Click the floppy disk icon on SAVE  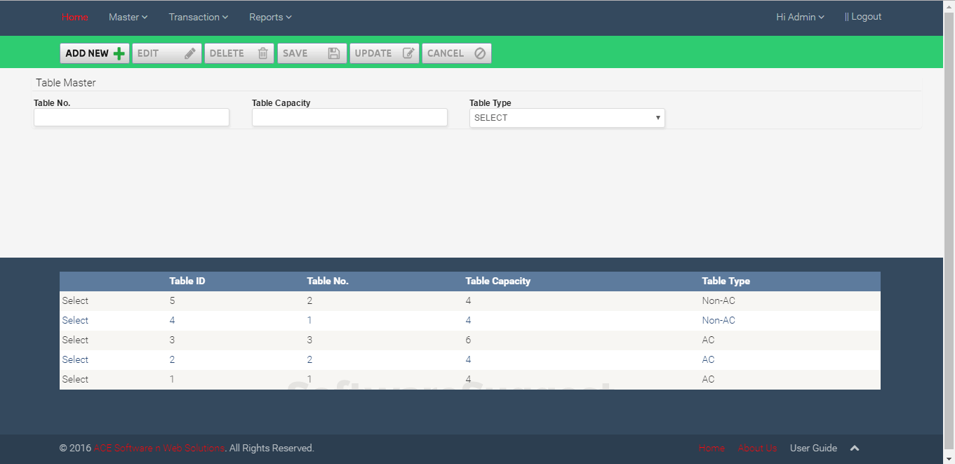[x=334, y=53]
